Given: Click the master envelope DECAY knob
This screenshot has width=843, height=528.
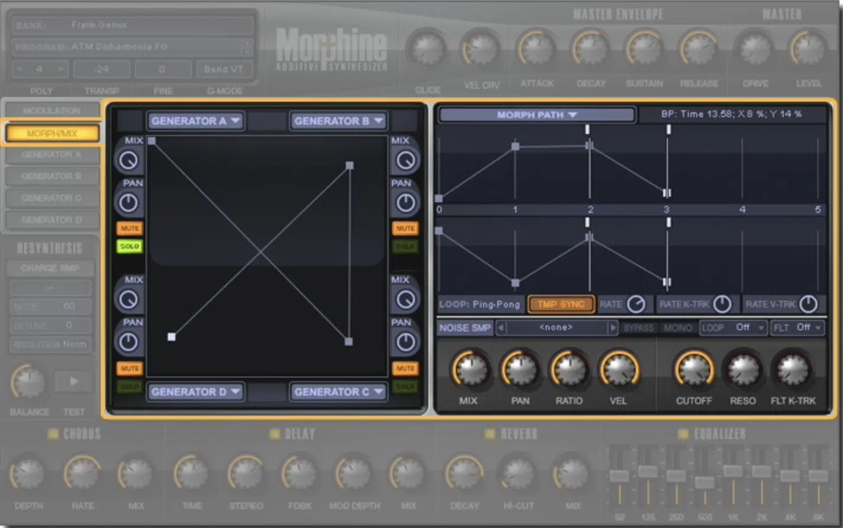Looking at the screenshot, I should coord(591,49).
